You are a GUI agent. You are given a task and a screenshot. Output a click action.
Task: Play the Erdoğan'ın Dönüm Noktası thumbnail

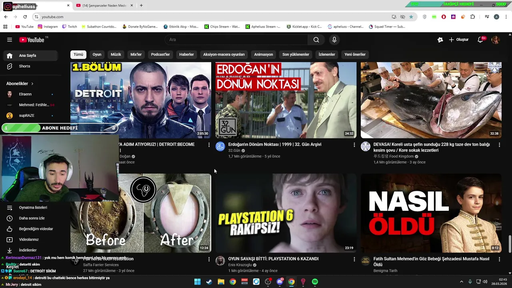click(x=286, y=100)
